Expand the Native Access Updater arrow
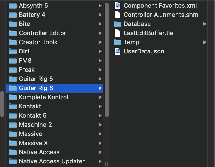The width and height of the screenshot is (215, 167). [100, 161]
